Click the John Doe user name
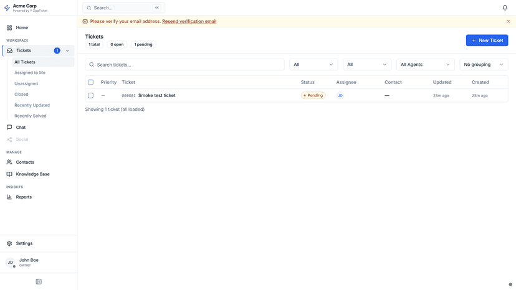The width and height of the screenshot is (516, 290). pos(29,260)
